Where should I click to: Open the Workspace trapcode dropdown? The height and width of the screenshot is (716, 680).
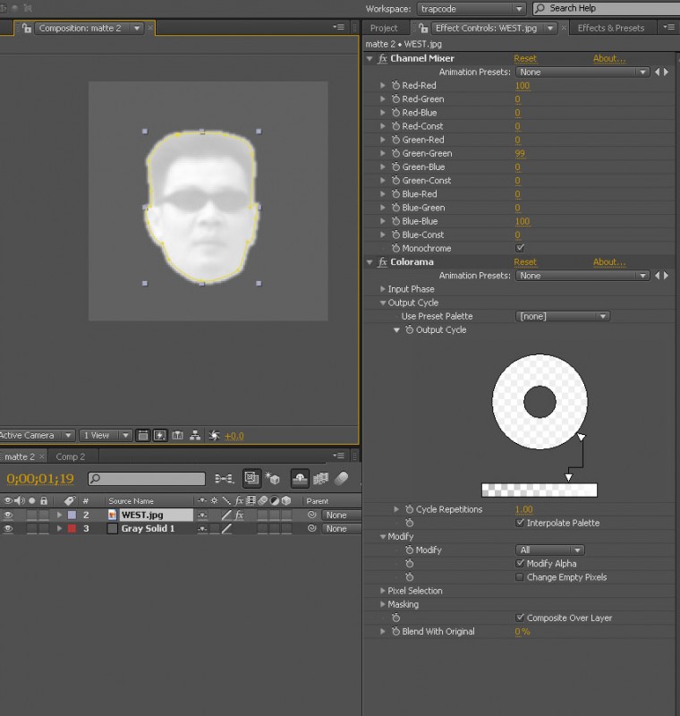pyautogui.click(x=471, y=8)
